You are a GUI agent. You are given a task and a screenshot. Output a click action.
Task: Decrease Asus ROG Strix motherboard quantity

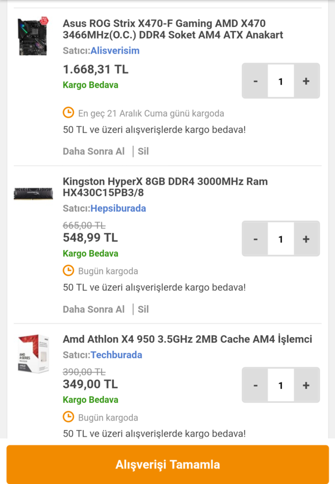pos(255,81)
